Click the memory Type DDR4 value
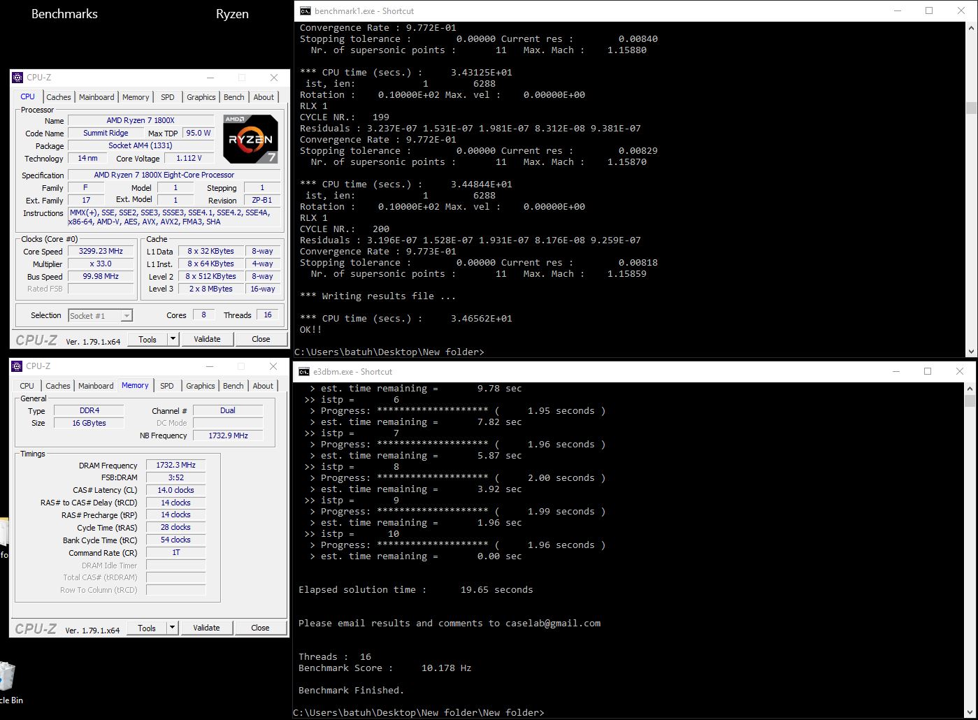This screenshot has width=978, height=720. coord(89,411)
